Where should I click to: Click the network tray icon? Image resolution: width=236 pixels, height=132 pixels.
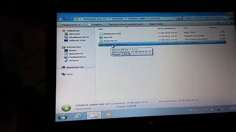[x=218, y=109]
